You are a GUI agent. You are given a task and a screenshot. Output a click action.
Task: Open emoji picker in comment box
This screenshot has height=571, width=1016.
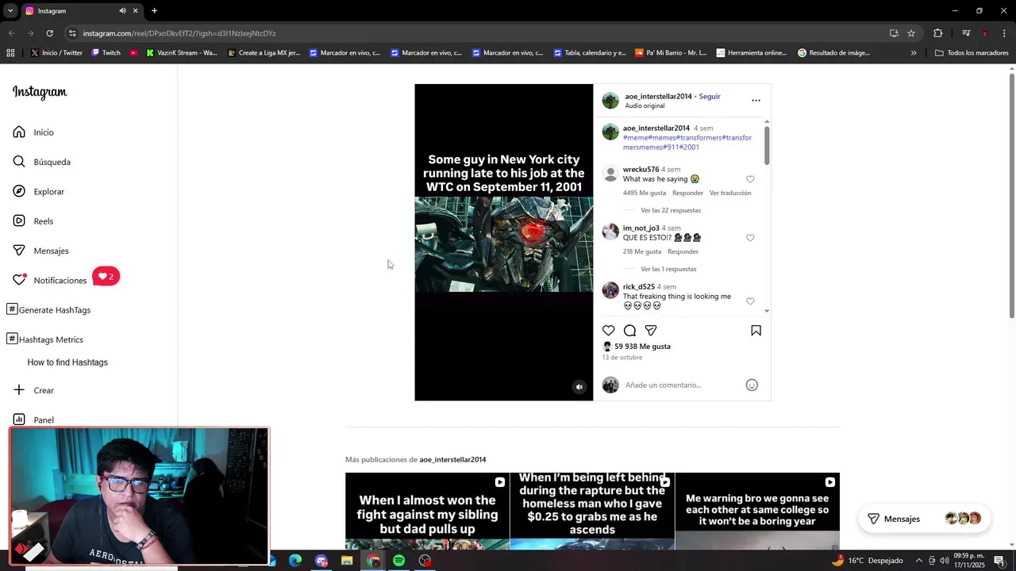tap(752, 385)
